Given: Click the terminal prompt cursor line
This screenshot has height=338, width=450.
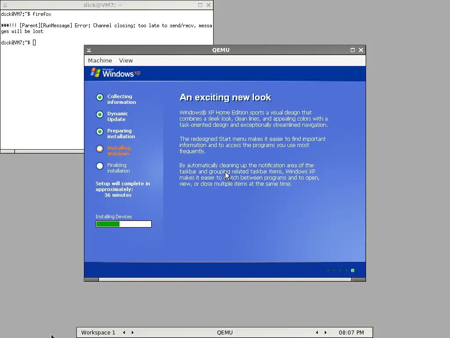Looking at the screenshot, I should 18,43.
